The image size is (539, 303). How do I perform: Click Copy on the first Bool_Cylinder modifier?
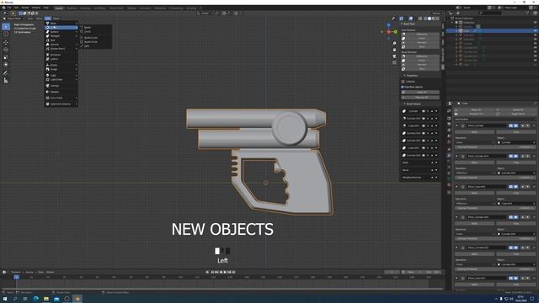pyautogui.click(x=515, y=132)
